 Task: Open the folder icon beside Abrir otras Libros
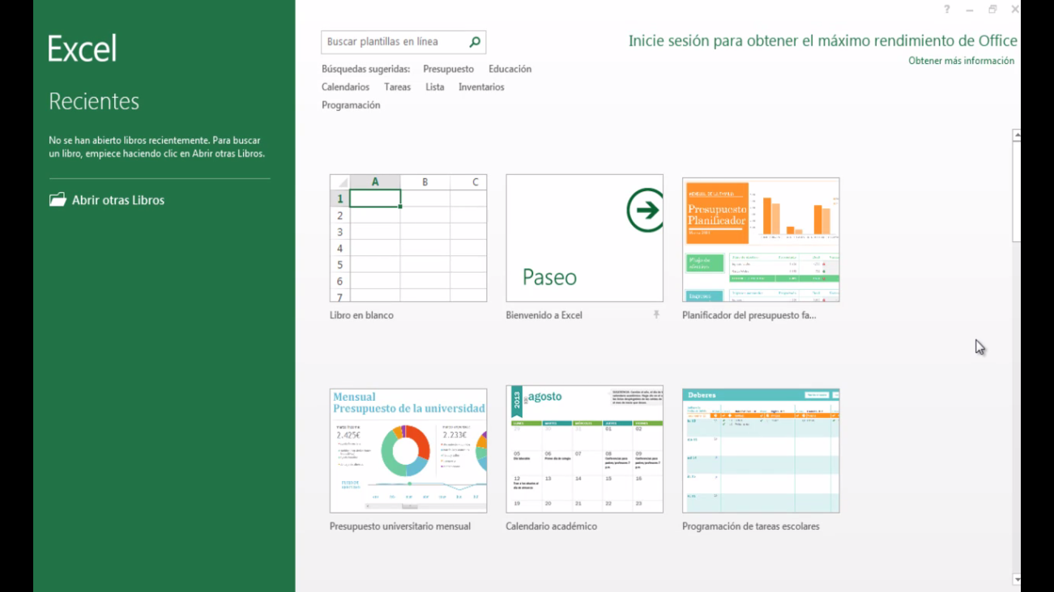(58, 199)
